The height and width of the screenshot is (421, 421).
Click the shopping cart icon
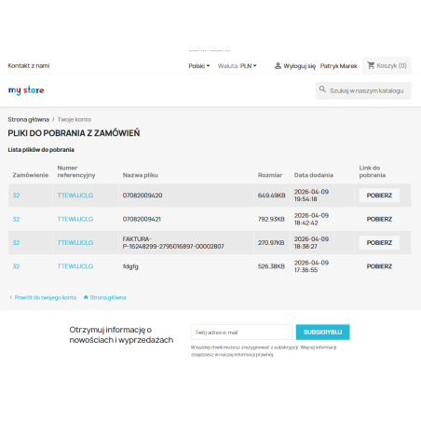(x=371, y=65)
